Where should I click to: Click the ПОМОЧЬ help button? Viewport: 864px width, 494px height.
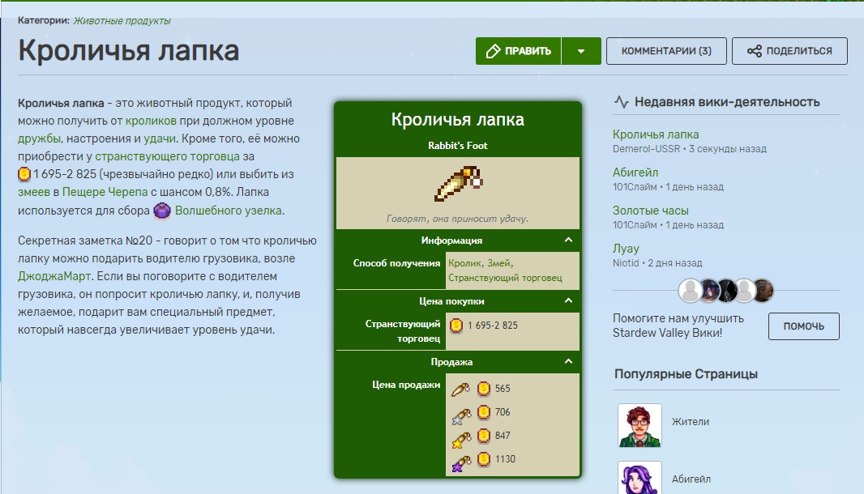pyautogui.click(x=804, y=326)
